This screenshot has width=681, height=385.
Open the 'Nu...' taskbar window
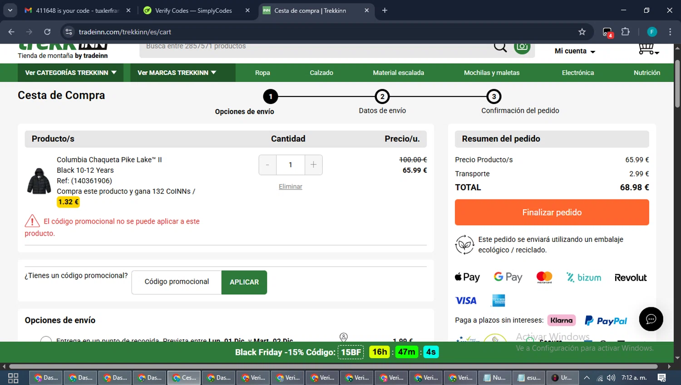pyautogui.click(x=495, y=378)
